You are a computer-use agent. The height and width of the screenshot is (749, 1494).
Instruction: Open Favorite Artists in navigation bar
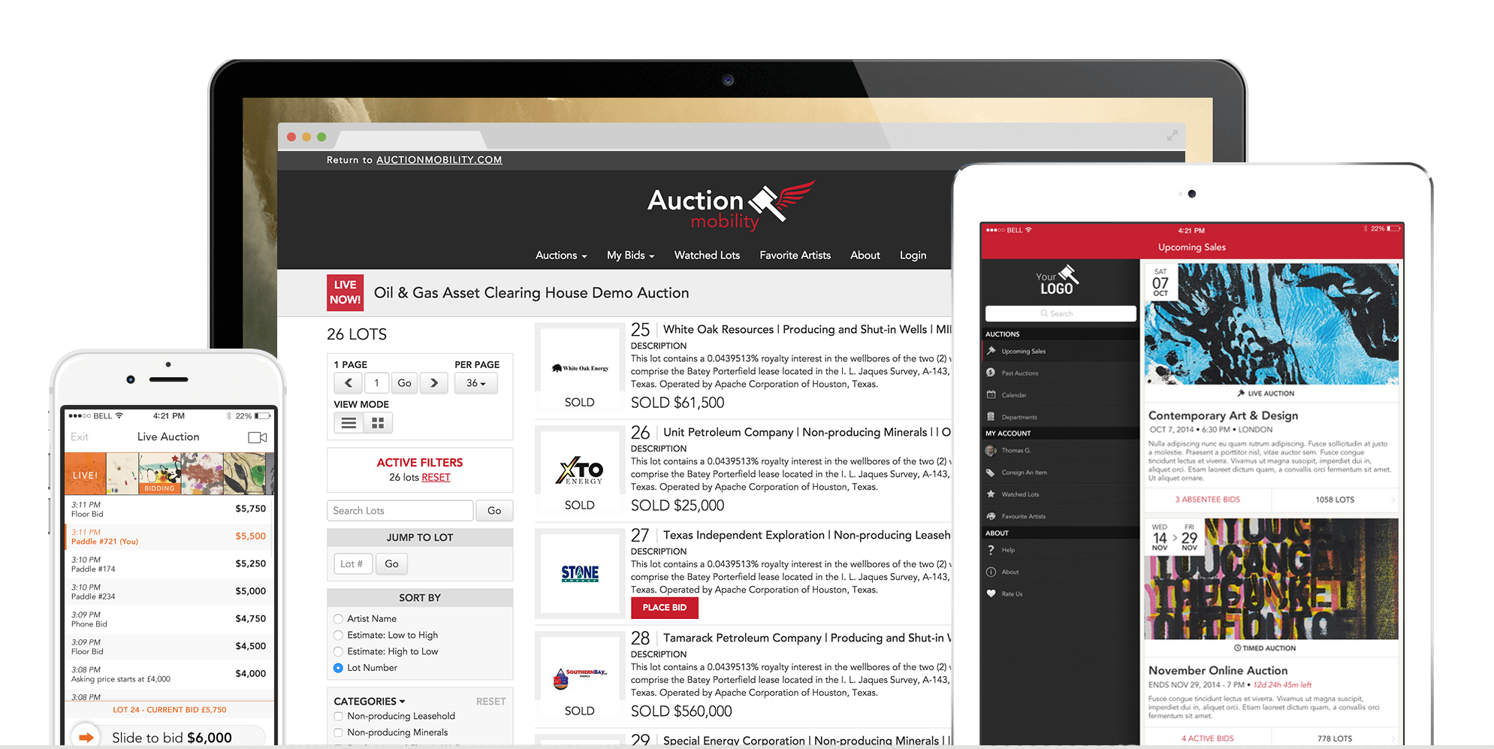pos(795,255)
